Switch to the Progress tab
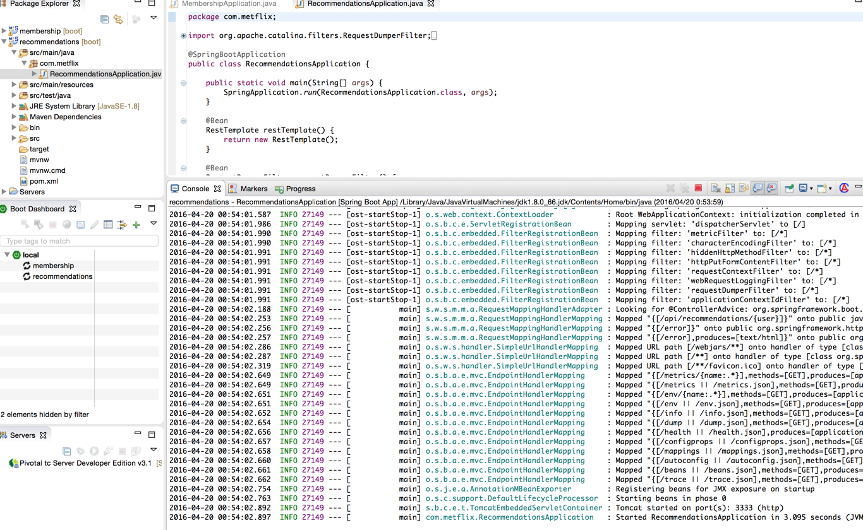 (x=295, y=189)
